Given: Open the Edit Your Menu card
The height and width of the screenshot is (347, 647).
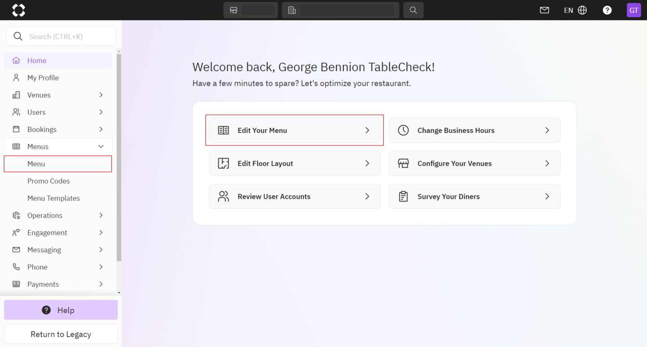Looking at the screenshot, I should pyautogui.click(x=295, y=130).
